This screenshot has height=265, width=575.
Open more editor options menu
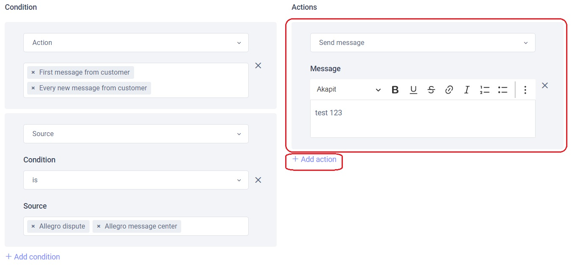525,89
